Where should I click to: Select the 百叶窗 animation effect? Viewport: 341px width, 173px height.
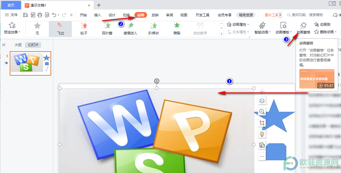[107, 29]
